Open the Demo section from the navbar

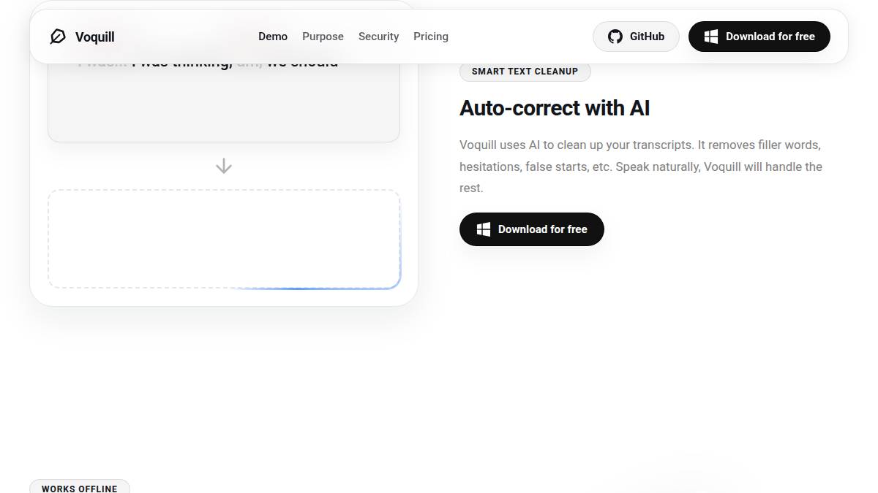pyautogui.click(x=273, y=37)
